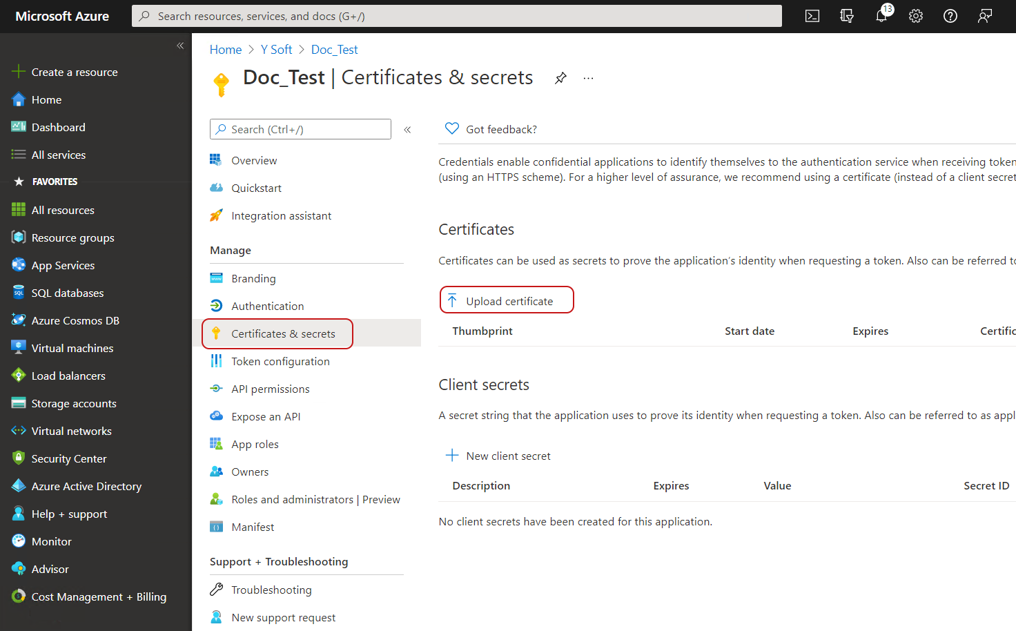Open Cloud Shell from the top bar
Image resolution: width=1016 pixels, height=631 pixels.
812,16
